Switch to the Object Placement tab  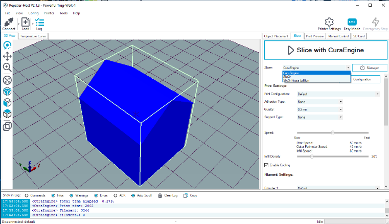coord(276,36)
